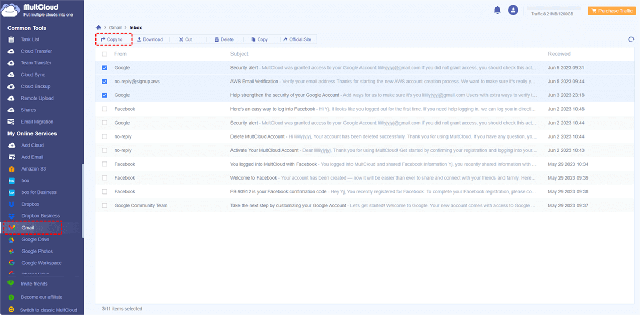Select the Google Photos service
Image resolution: width=640 pixels, height=315 pixels.
(x=37, y=251)
